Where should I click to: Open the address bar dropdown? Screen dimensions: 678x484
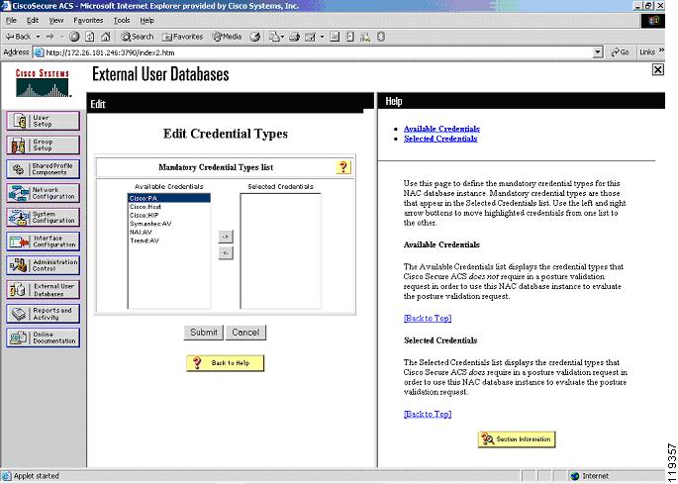click(598, 52)
